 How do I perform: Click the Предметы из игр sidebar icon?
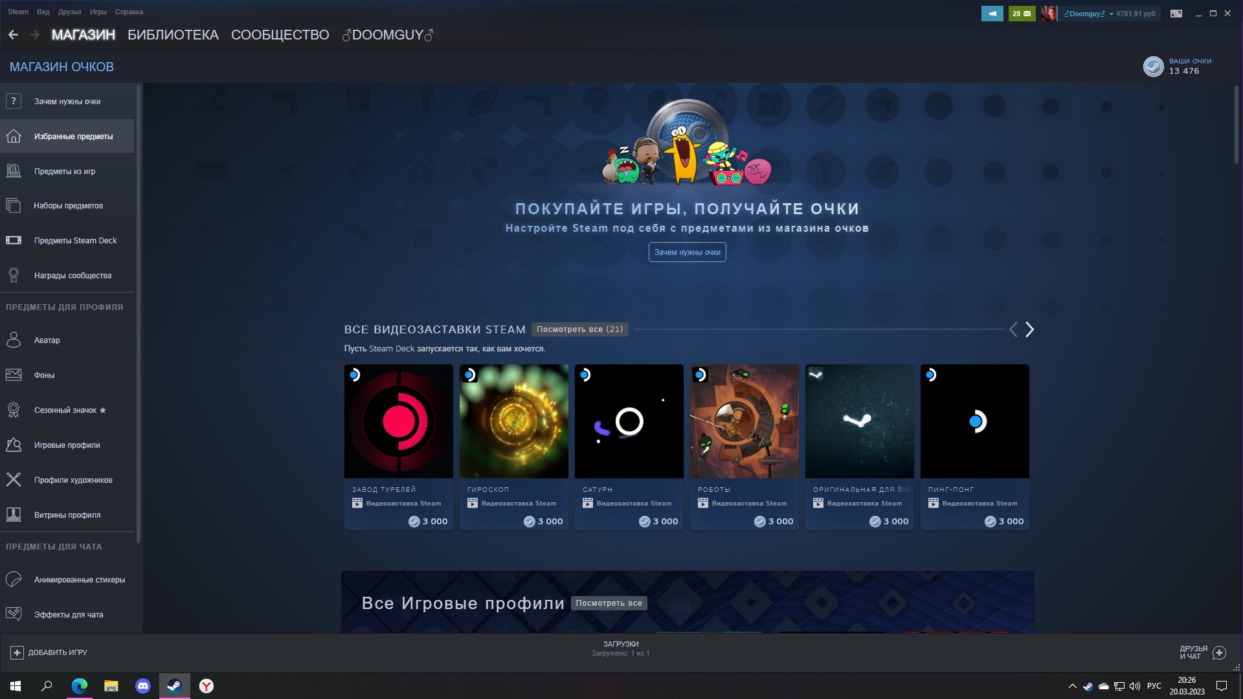click(14, 171)
